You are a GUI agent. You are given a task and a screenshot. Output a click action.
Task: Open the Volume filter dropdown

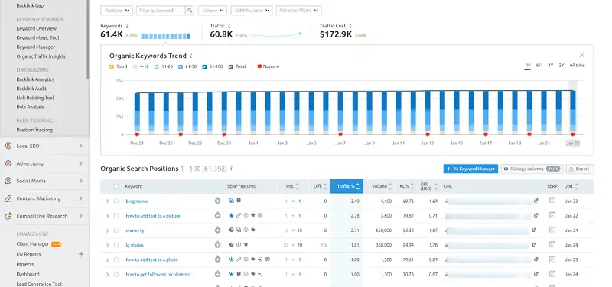coord(213,11)
